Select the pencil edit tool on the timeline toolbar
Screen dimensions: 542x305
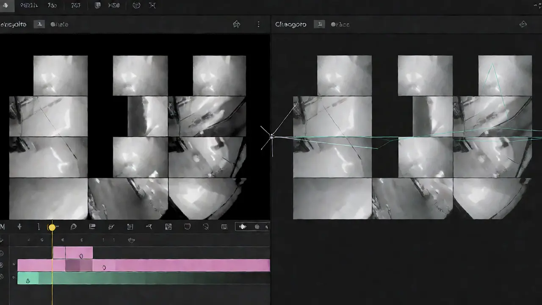coord(111,227)
